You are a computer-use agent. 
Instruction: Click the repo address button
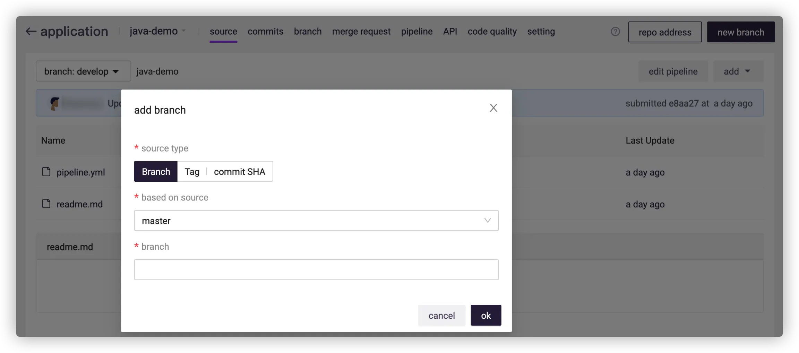[665, 32]
